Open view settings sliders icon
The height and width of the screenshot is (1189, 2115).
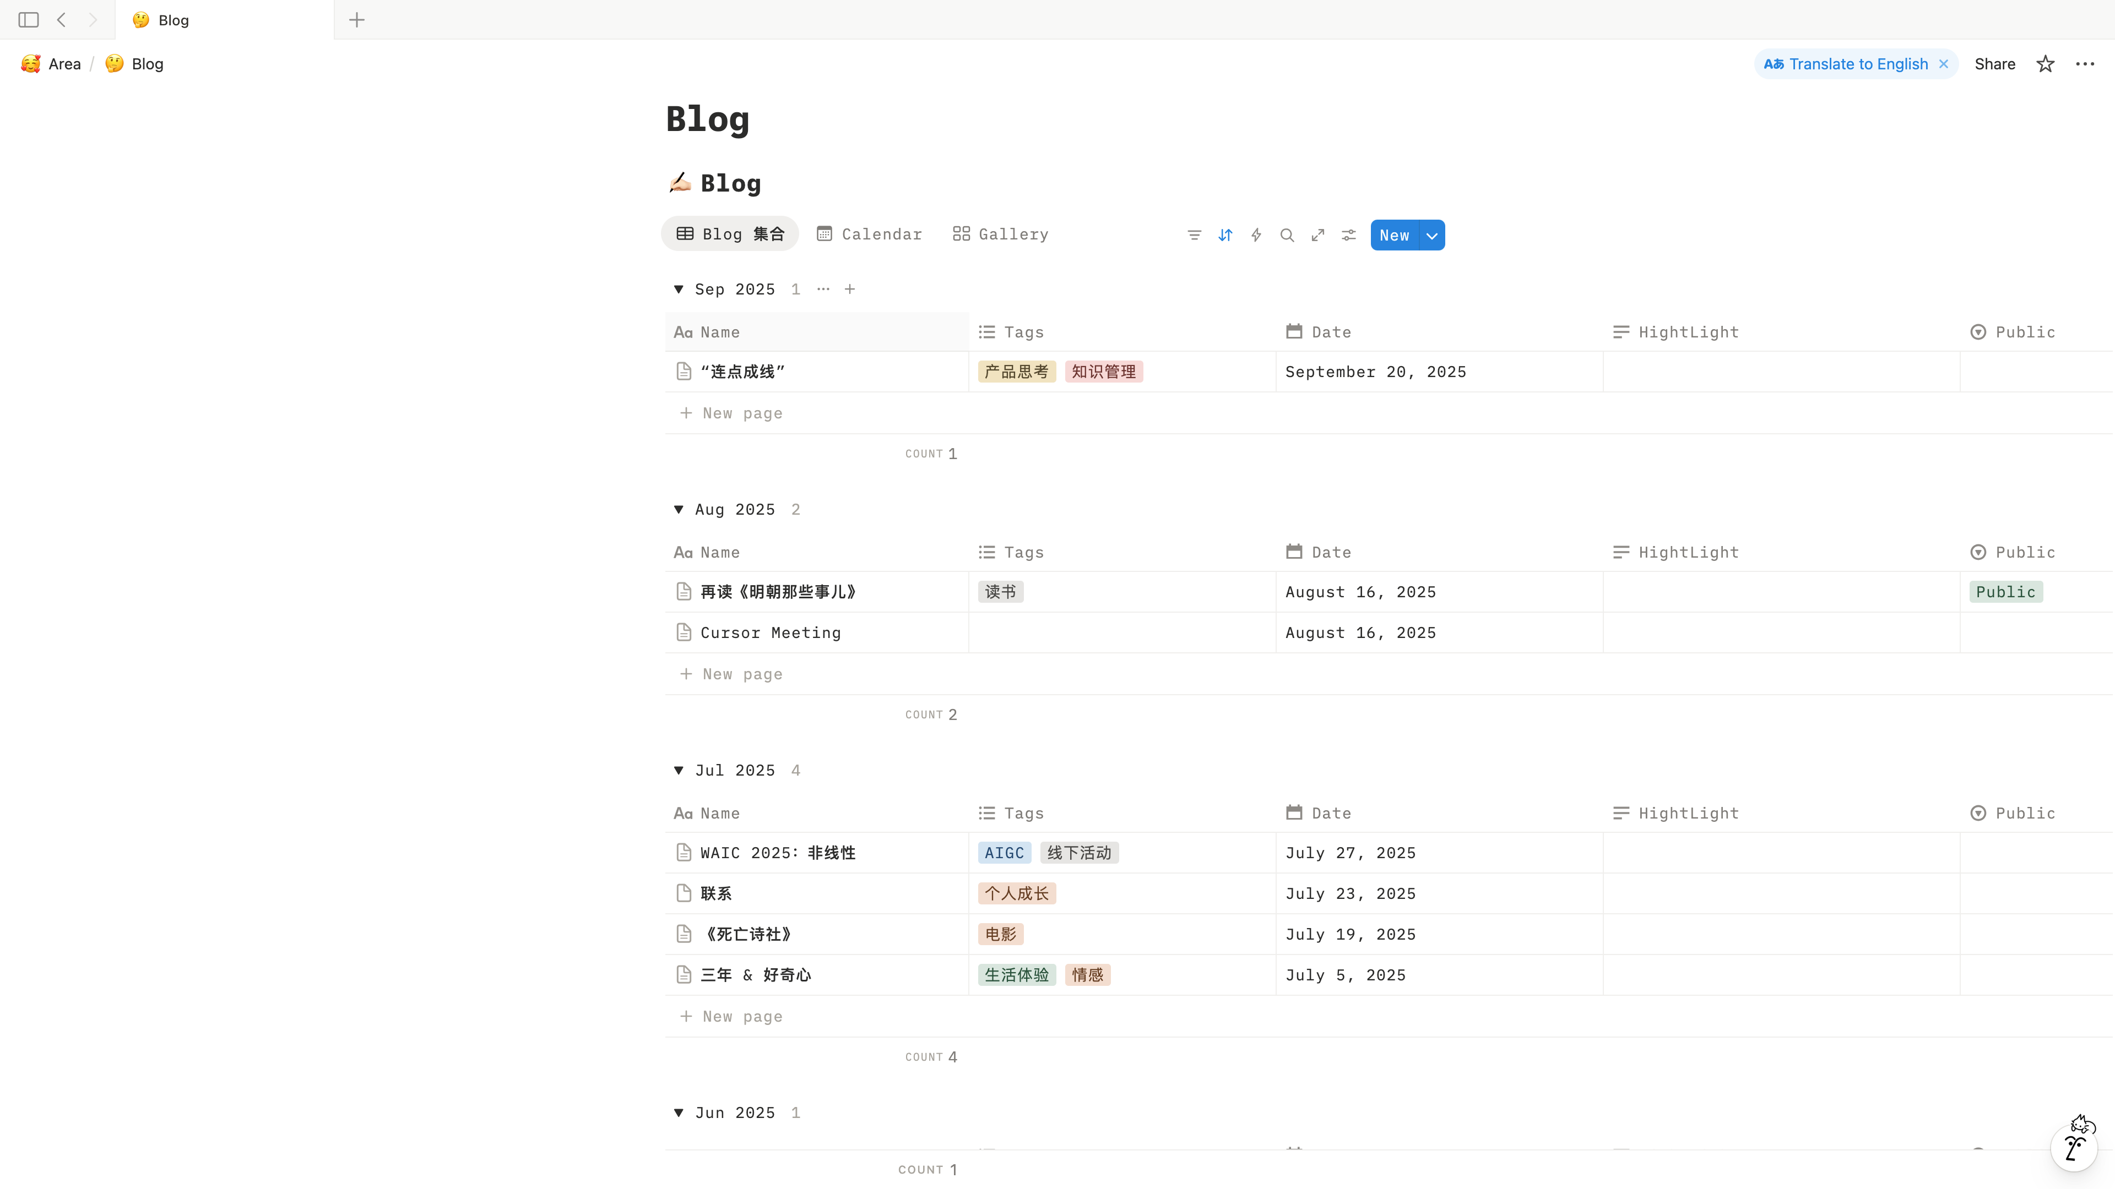tap(1348, 236)
